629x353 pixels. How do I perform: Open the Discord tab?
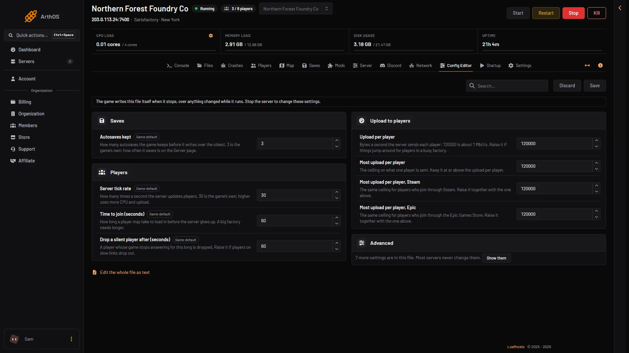click(x=391, y=66)
